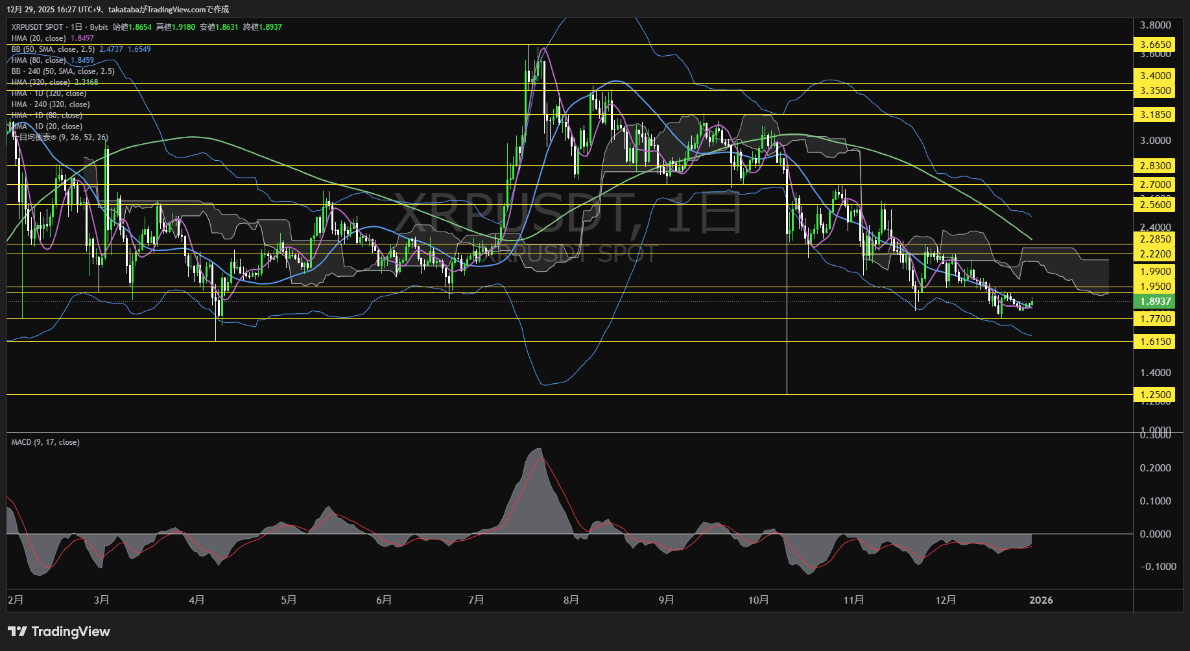Click the green current price label 1.8937
Screen dimensions: 1190x651
pos(1156,302)
